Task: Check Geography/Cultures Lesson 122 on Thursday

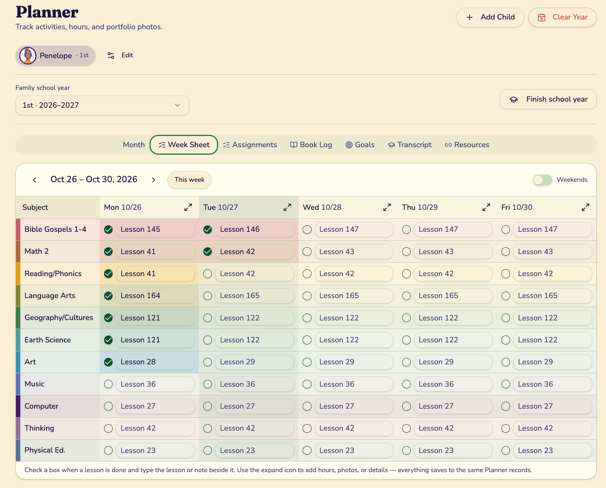Action: pyautogui.click(x=406, y=318)
